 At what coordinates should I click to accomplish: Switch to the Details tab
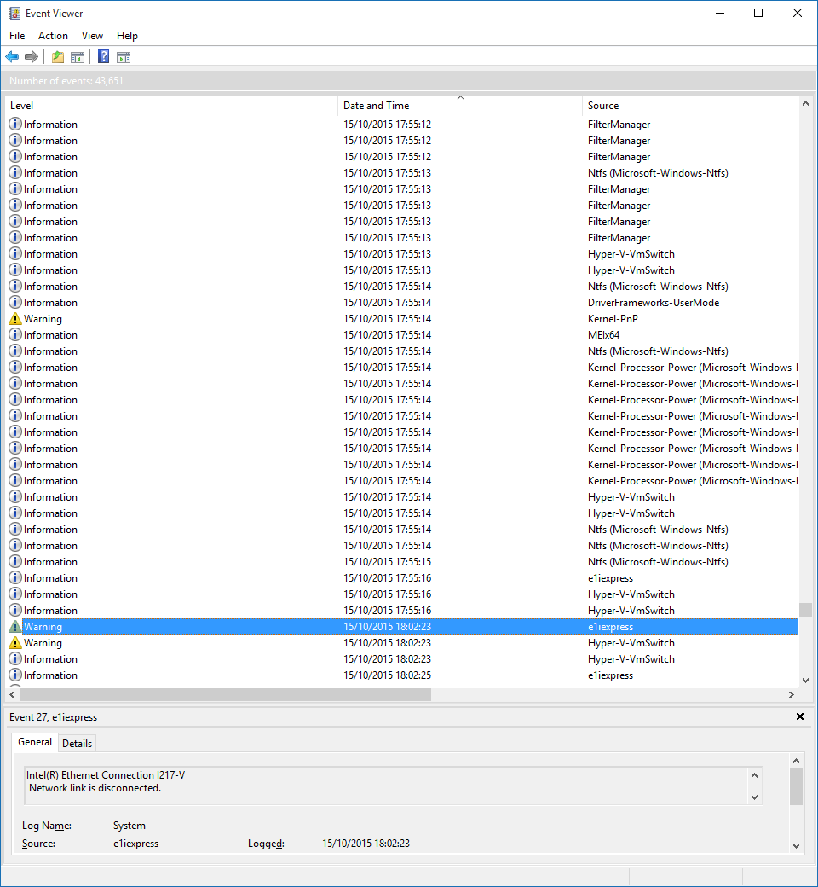pos(77,744)
